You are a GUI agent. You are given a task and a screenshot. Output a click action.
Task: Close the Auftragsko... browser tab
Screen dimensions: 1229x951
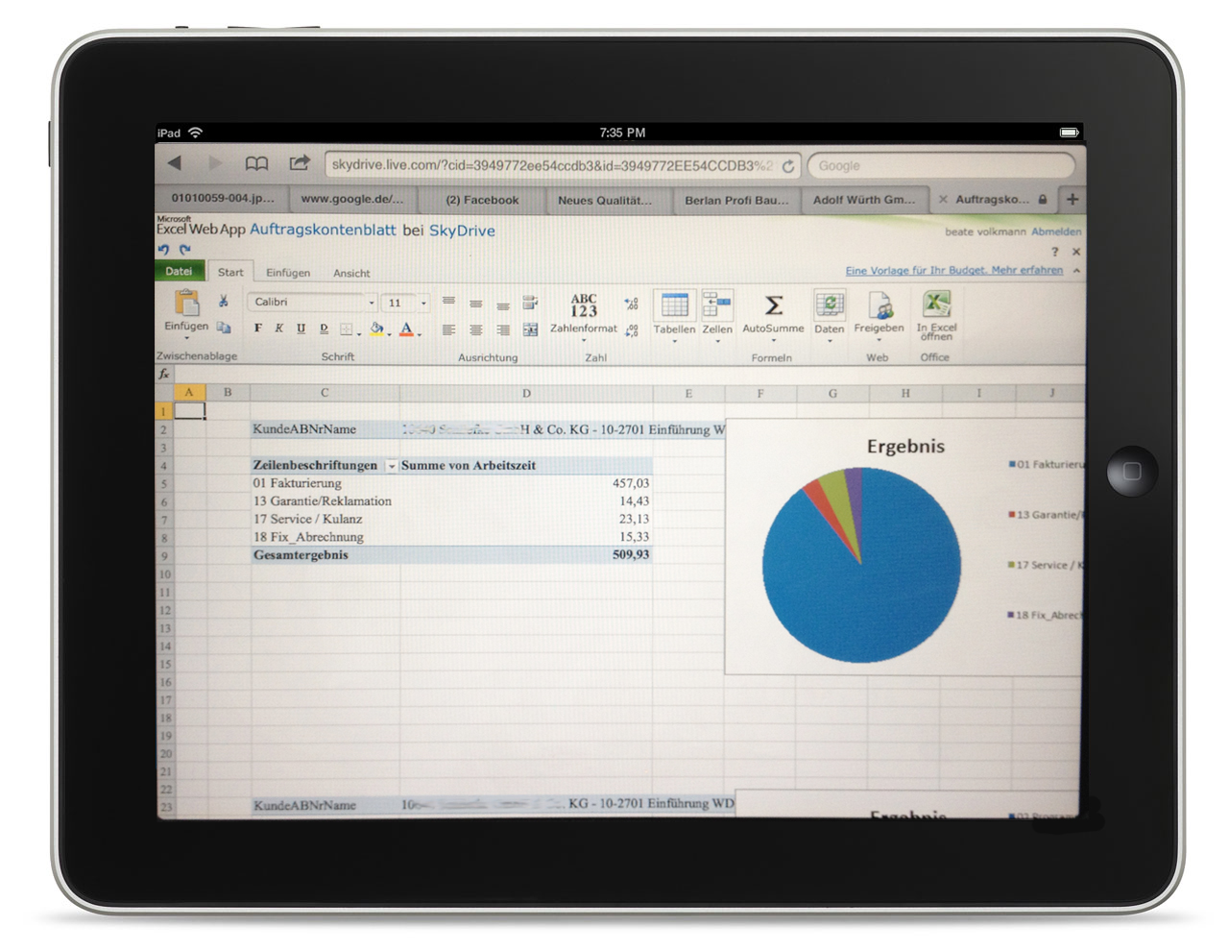[943, 200]
